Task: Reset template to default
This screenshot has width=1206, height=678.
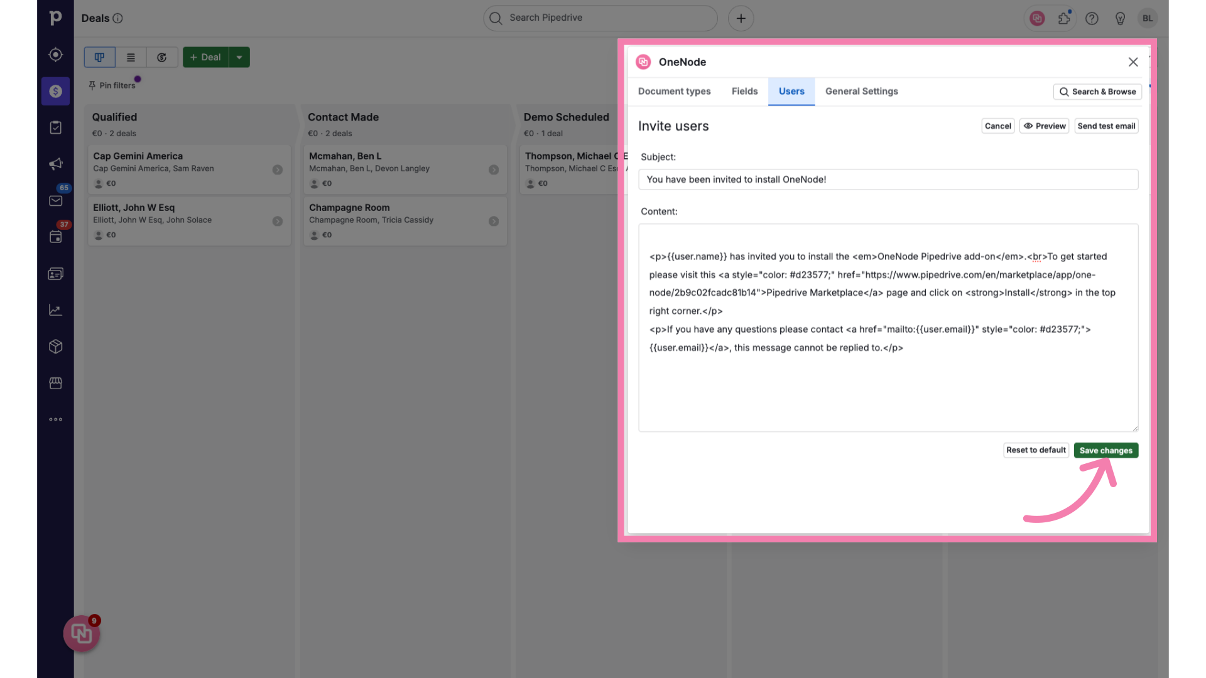Action: tap(1036, 450)
